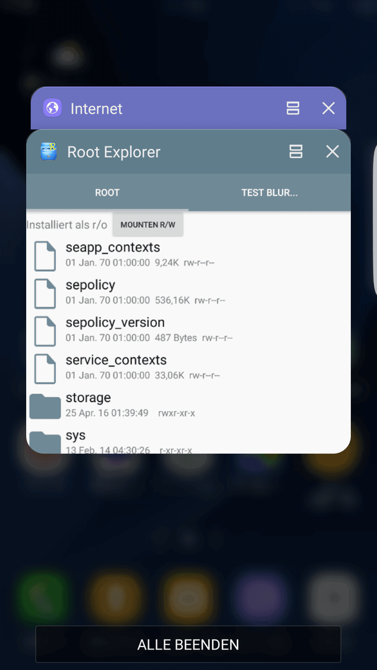Select the service_contexts file icon
Viewport: 377px width, 670px height.
click(45, 368)
